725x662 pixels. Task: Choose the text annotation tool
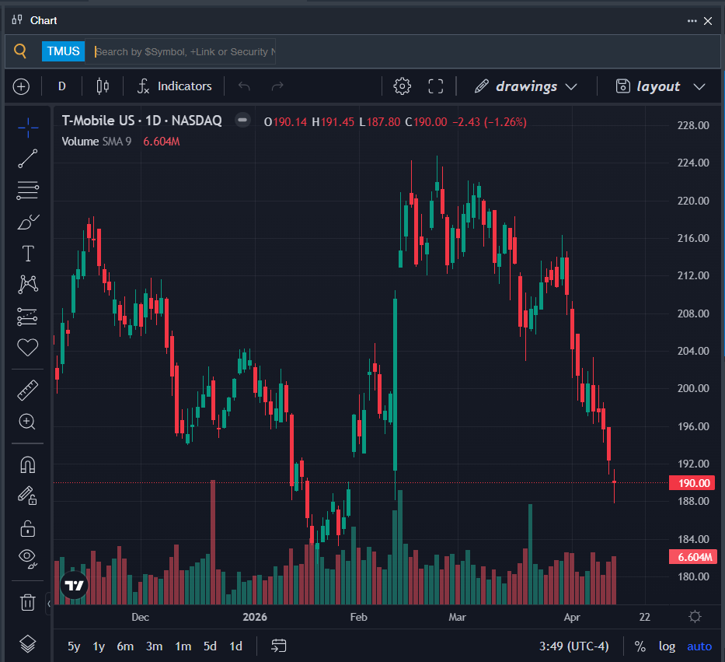point(28,253)
